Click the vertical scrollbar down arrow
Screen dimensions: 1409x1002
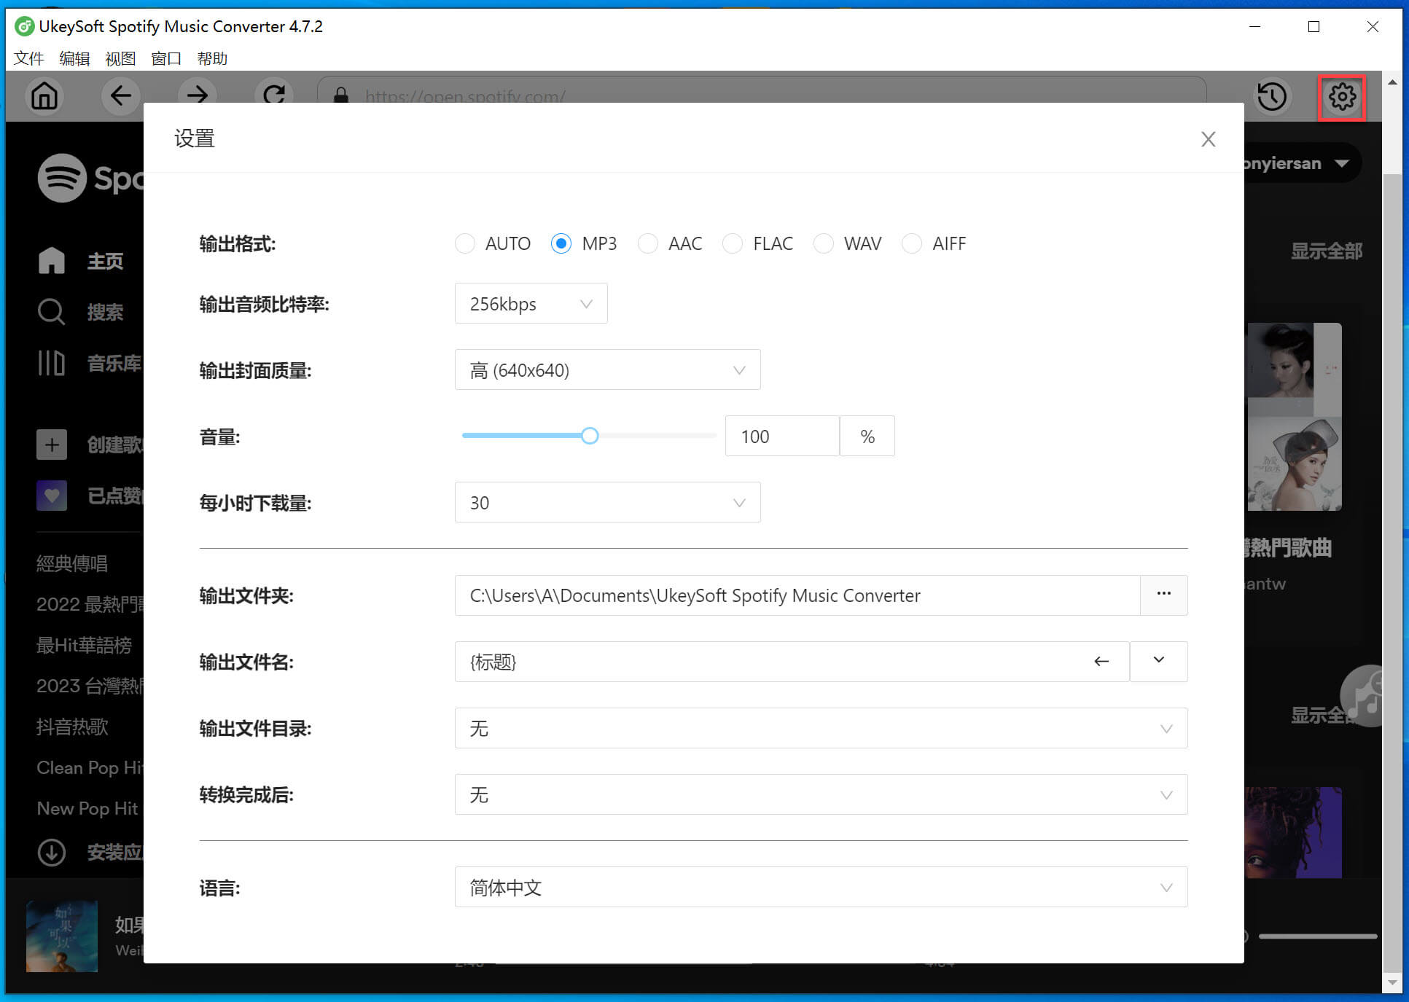[x=1392, y=982]
